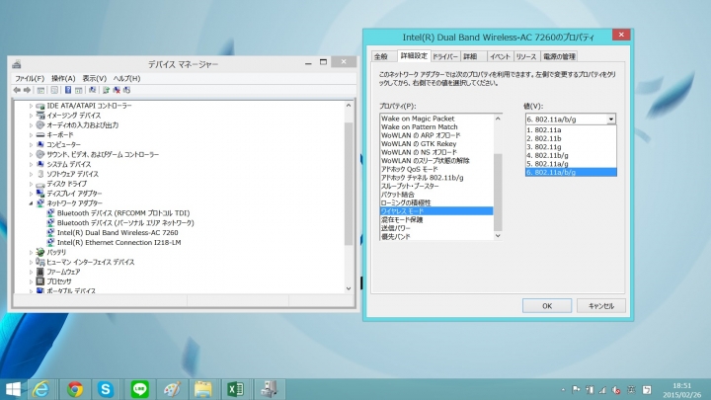Select Bluetooth デバイス (RFCOMM プロトコル TDI)
The width and height of the screenshot is (711, 400).
tap(123, 213)
